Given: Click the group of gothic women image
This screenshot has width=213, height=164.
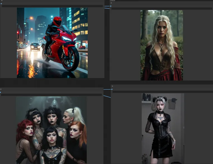Looking at the screenshot, I should pyautogui.click(x=51, y=130).
